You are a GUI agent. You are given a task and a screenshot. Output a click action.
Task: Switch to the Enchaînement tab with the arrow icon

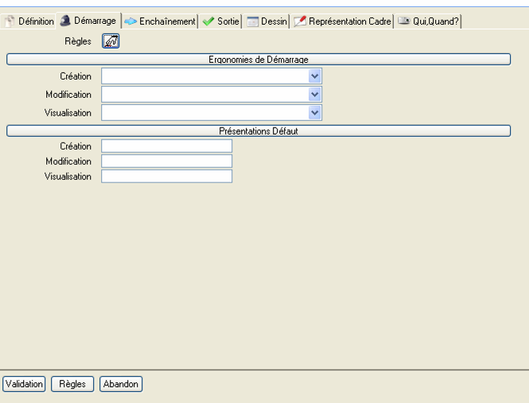160,22
